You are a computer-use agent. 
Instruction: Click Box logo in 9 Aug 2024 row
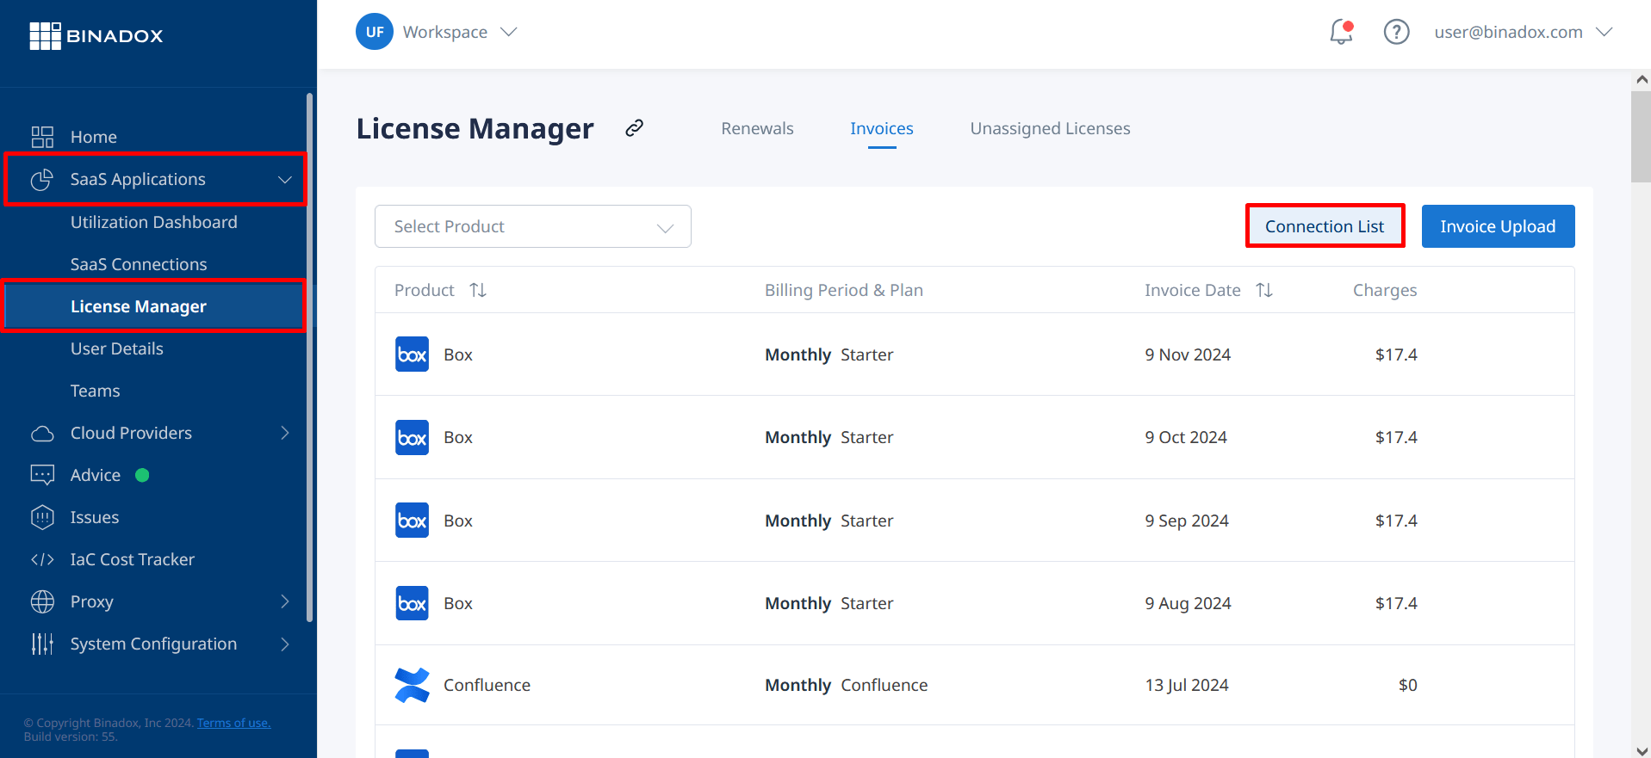[x=412, y=603]
